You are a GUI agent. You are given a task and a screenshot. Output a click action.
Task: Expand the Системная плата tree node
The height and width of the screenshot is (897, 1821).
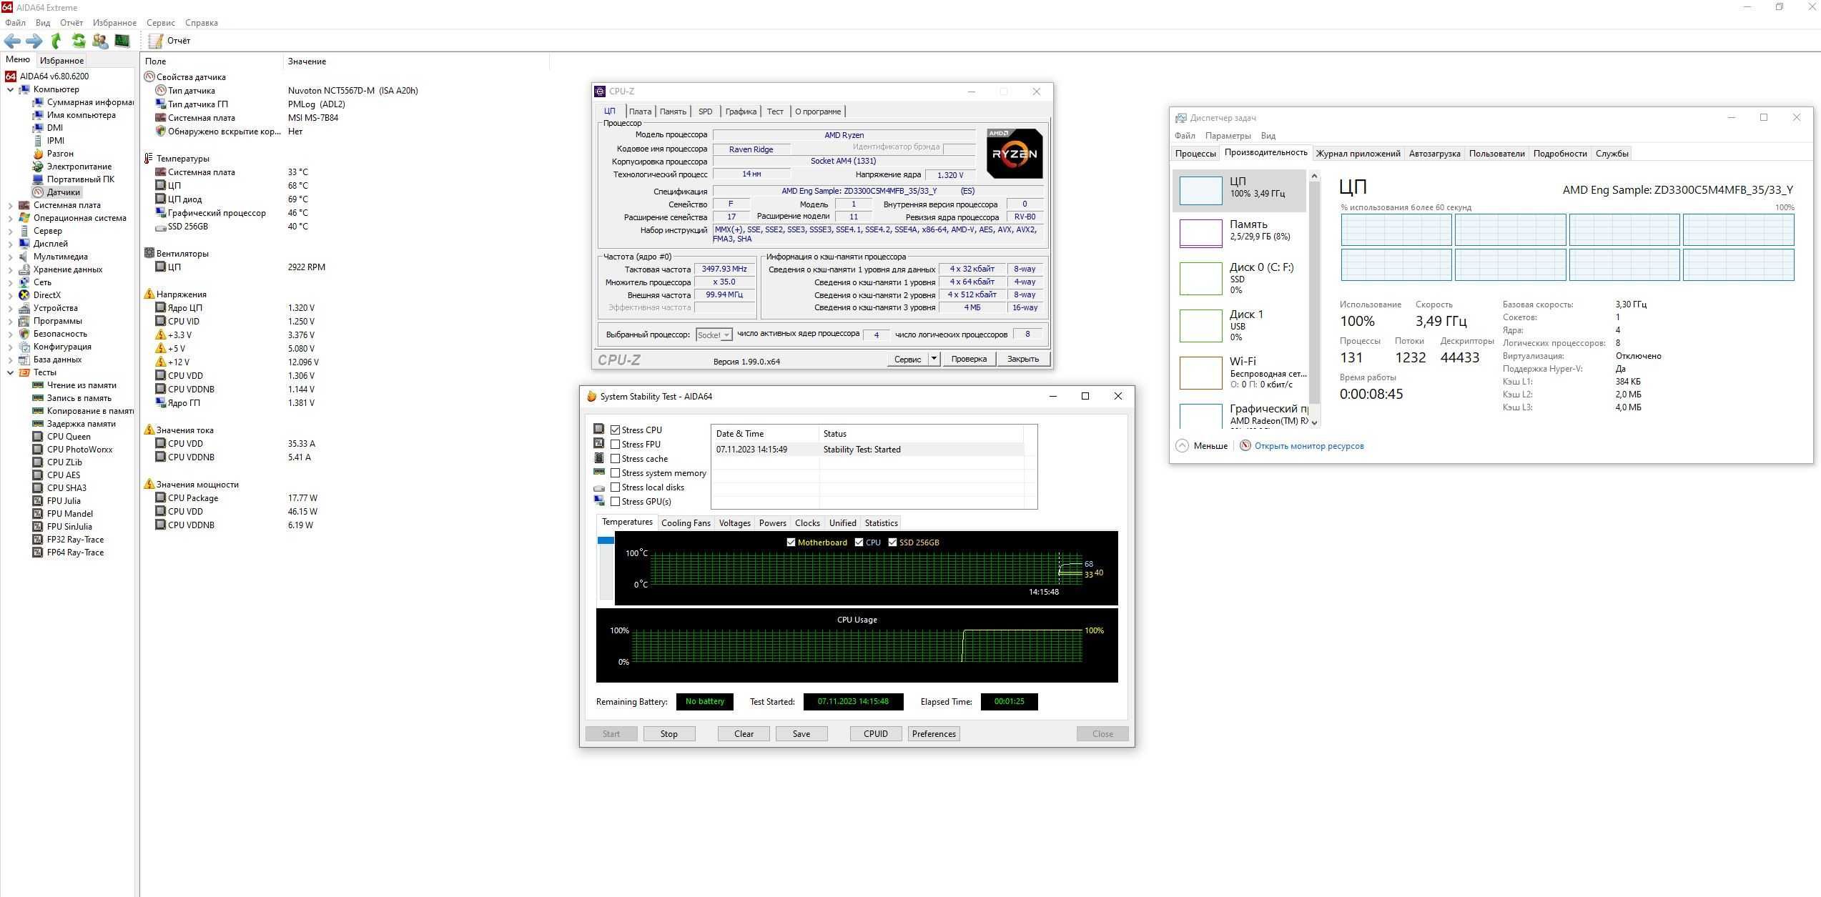(x=10, y=206)
